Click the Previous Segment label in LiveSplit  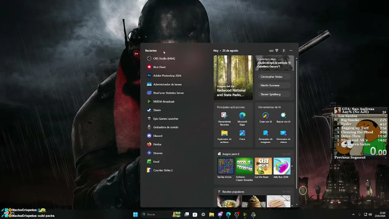click(x=350, y=158)
